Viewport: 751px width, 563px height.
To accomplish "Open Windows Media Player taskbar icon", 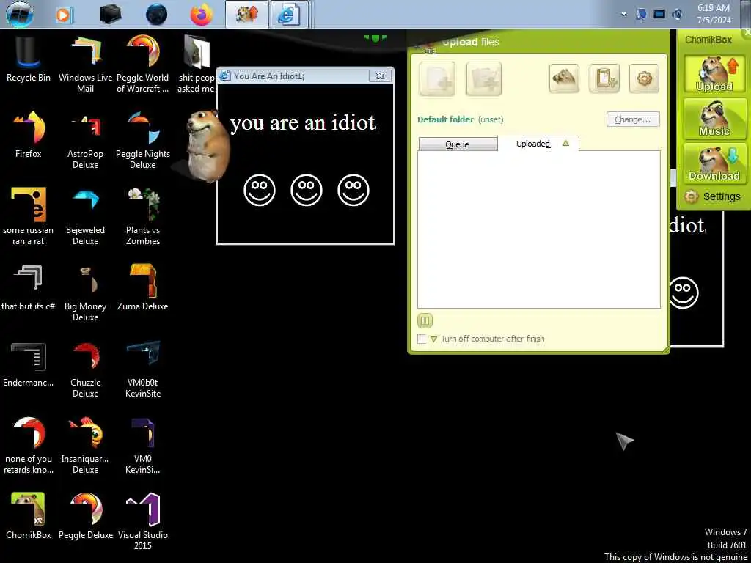I will [64, 15].
